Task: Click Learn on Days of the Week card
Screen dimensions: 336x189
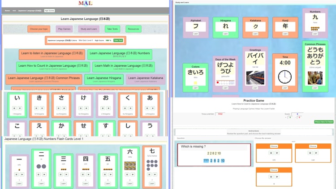Action: point(225,88)
